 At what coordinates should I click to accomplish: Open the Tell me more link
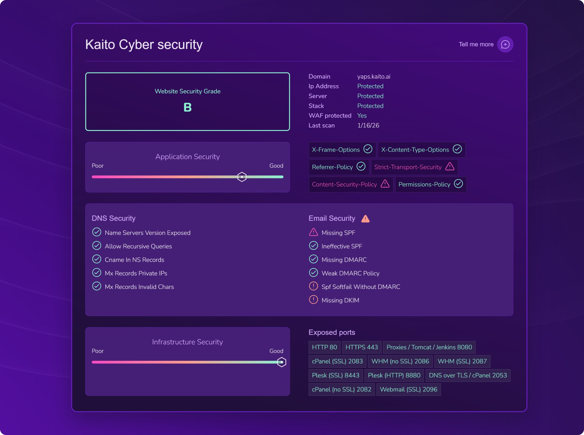point(476,44)
